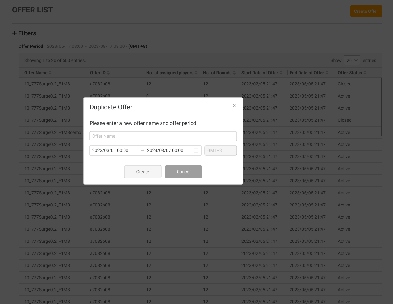
Task: Edit start date 2023/03/01 00:00
Action: coord(110,150)
